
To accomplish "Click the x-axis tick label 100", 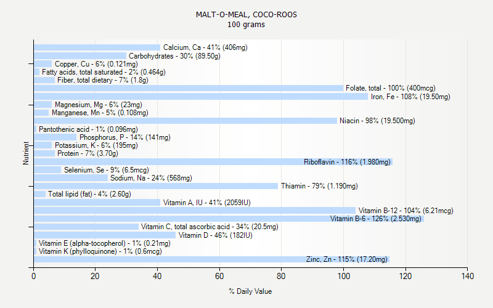I will [343, 276].
